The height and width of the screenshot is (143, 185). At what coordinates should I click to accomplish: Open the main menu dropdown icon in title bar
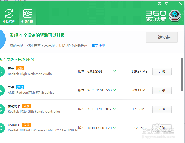(x=167, y=4)
